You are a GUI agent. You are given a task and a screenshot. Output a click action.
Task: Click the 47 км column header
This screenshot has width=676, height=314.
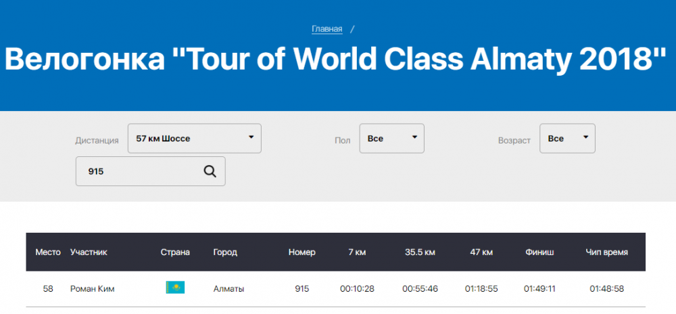click(481, 252)
